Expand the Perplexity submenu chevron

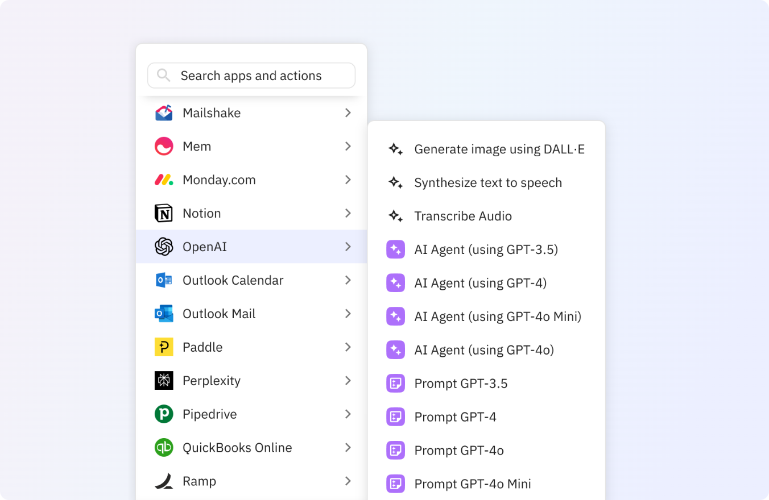tap(348, 381)
